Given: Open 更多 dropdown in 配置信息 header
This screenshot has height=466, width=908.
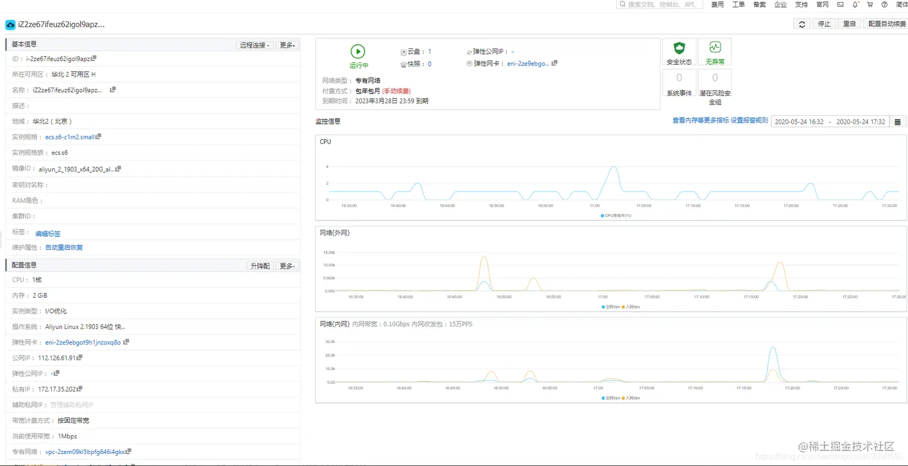Looking at the screenshot, I should 288,265.
